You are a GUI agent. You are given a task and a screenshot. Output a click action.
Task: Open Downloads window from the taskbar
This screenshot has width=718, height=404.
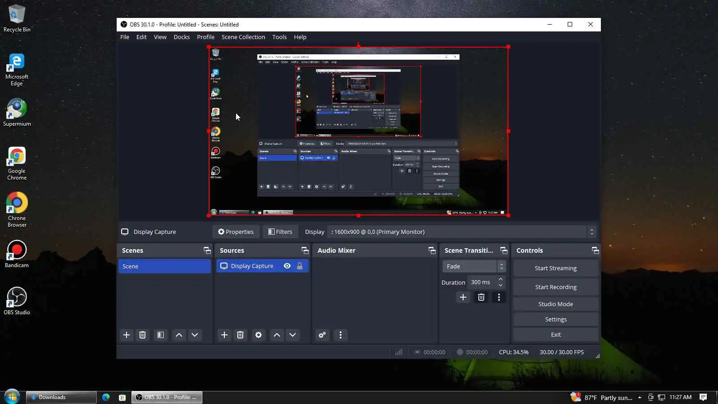point(61,397)
